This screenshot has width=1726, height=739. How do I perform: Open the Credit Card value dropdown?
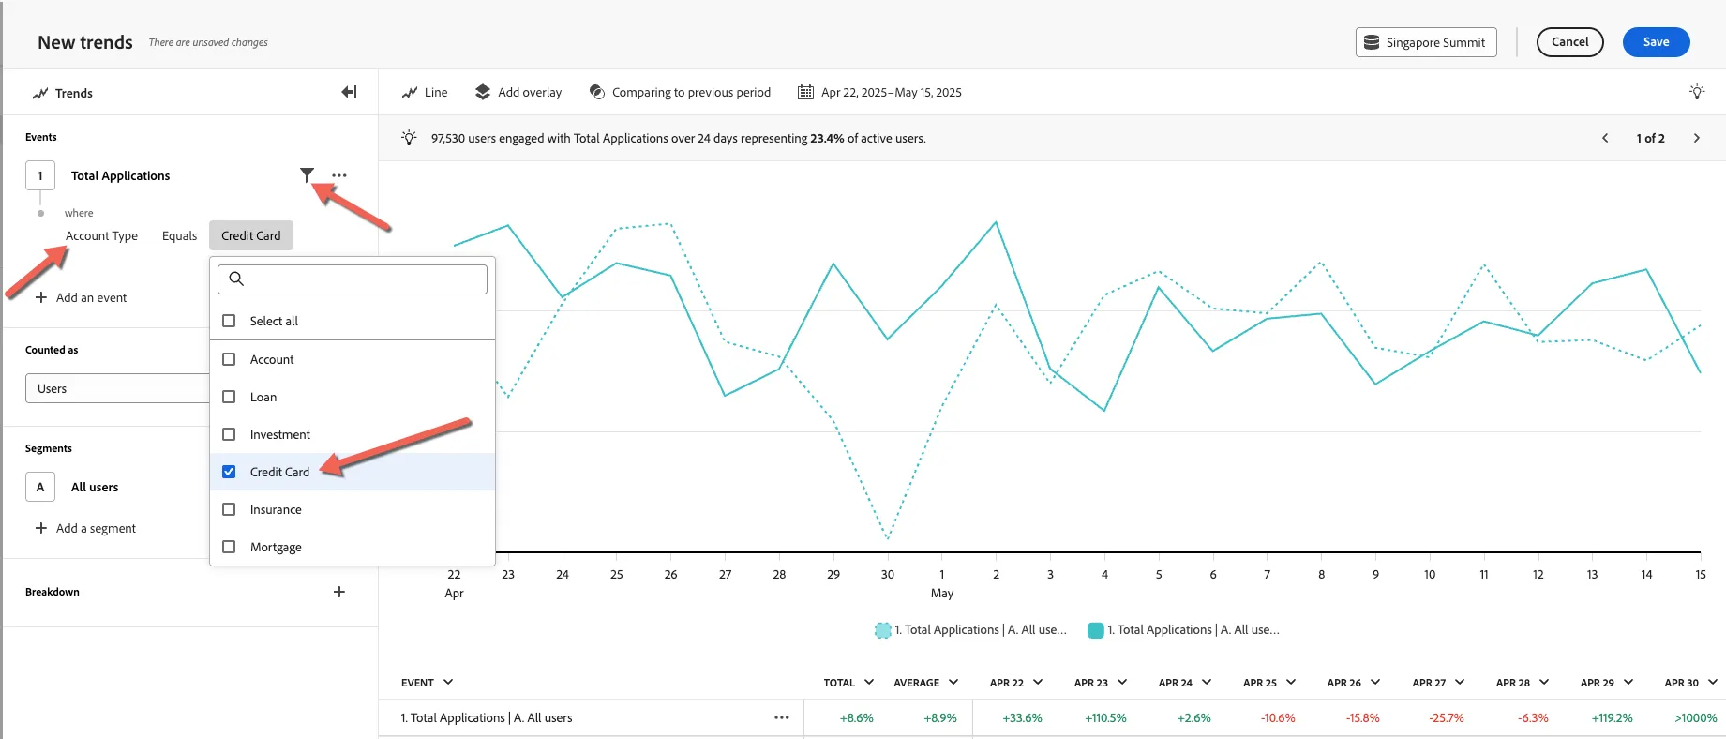(x=251, y=235)
